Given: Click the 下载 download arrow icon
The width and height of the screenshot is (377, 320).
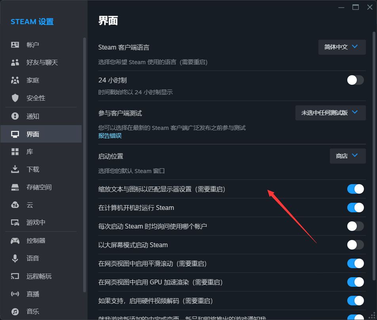Looking at the screenshot, I should (15, 169).
